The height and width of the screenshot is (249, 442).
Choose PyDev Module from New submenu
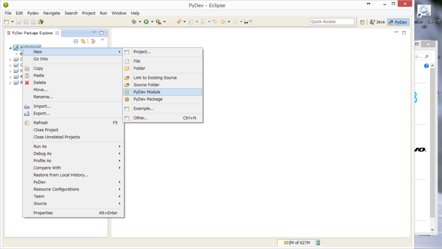coord(162,92)
